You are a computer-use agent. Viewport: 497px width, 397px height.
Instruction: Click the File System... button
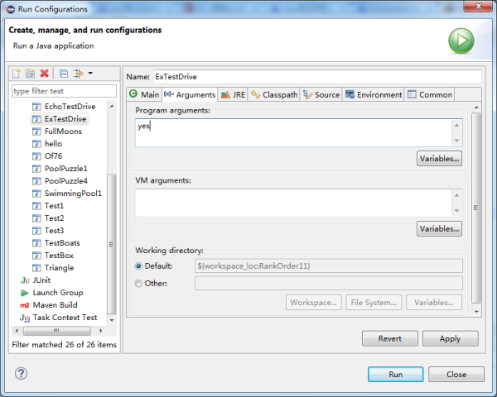point(374,303)
